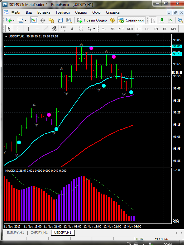Select the trendline drawing tool
The image size is (187, 245).
pos(46,29)
